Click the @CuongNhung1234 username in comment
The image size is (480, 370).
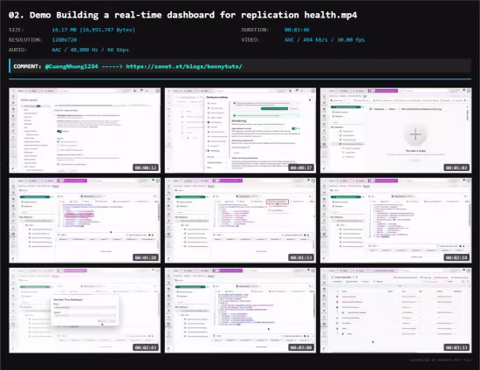72,66
